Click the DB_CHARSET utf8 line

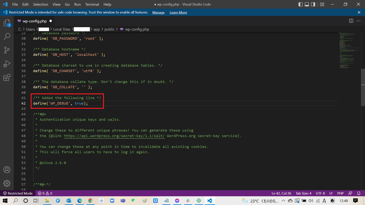pos(67,71)
